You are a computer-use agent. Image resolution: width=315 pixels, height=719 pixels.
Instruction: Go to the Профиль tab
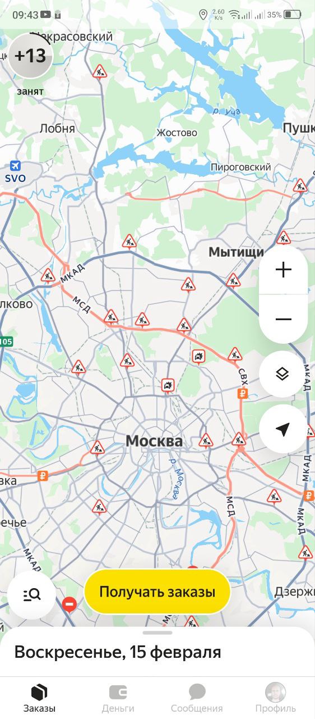(275, 698)
